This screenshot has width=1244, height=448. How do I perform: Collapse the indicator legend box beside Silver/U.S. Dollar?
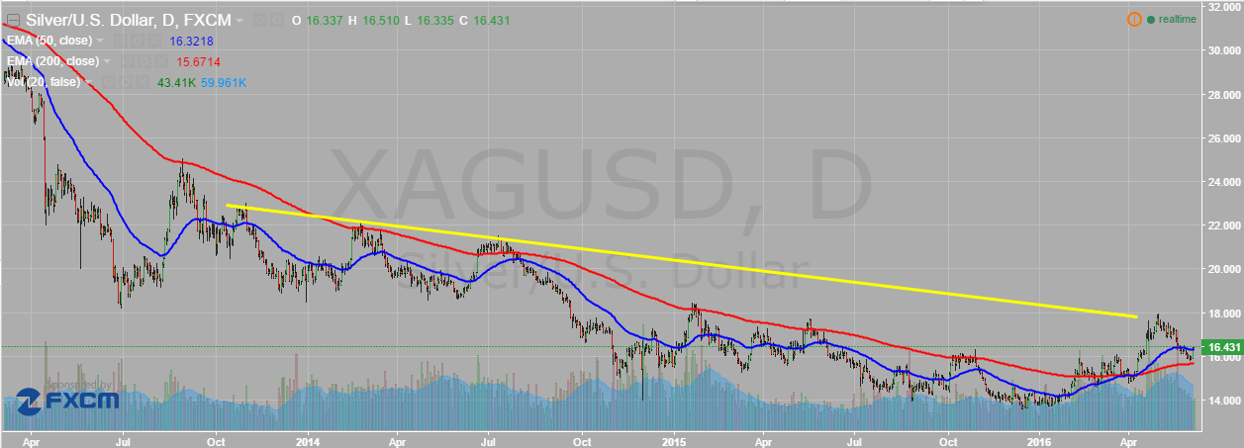(13, 20)
